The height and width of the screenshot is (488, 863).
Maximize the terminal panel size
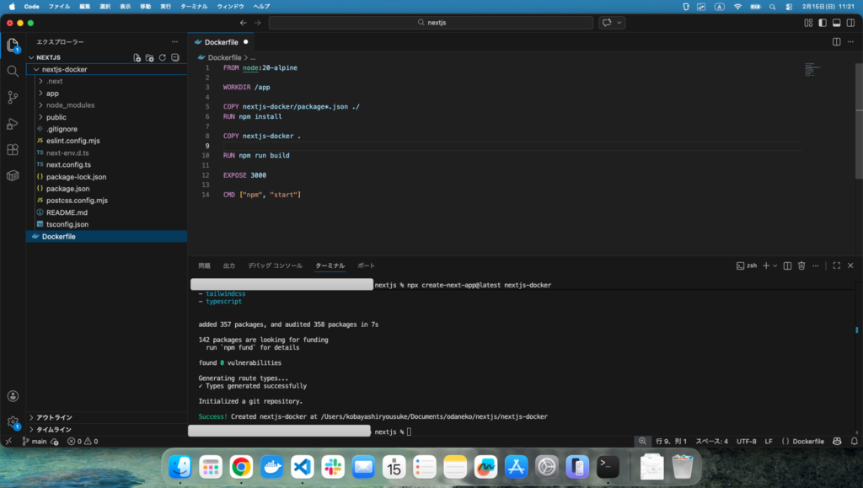click(x=836, y=265)
